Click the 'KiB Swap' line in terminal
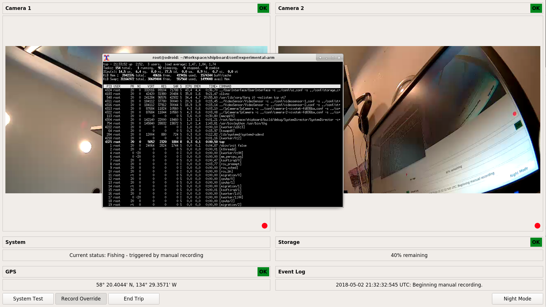The width and height of the screenshot is (546, 307). click(x=167, y=79)
